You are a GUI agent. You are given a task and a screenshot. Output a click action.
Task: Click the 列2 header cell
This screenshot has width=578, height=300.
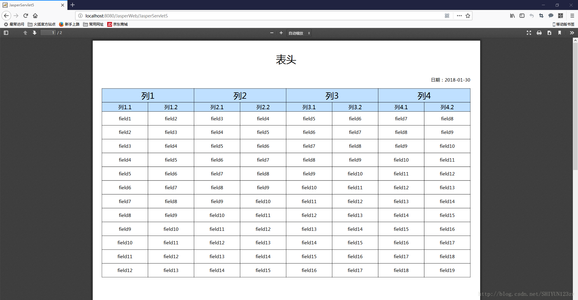click(240, 96)
